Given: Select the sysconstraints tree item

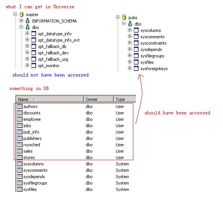Looking at the screenshot, I should [x=153, y=43].
